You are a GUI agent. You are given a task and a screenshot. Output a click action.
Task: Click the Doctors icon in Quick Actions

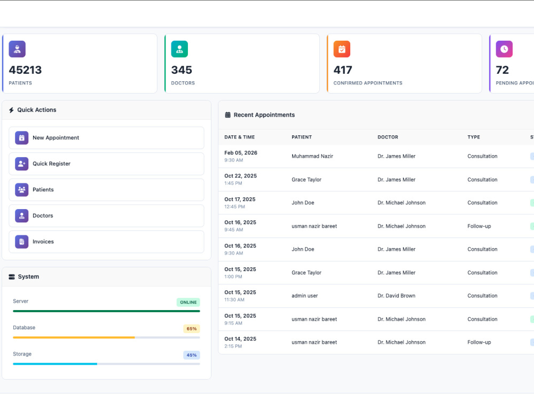tap(22, 216)
